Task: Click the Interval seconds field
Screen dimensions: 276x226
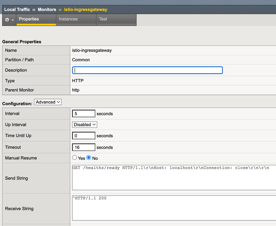Action: point(84,113)
